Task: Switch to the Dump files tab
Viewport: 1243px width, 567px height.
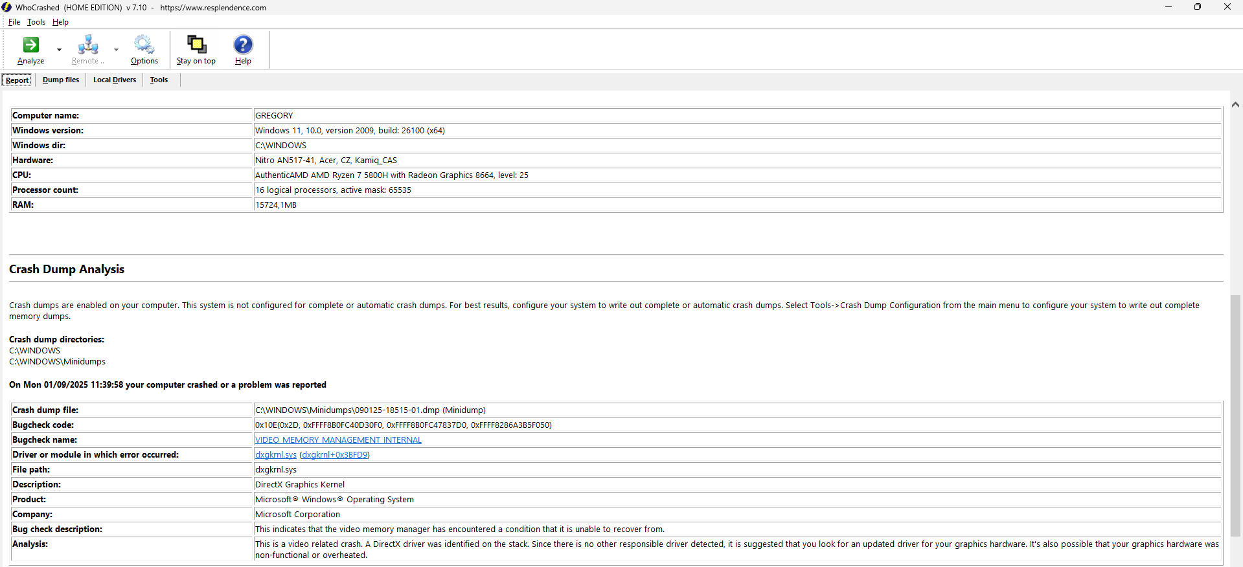Action: point(61,80)
